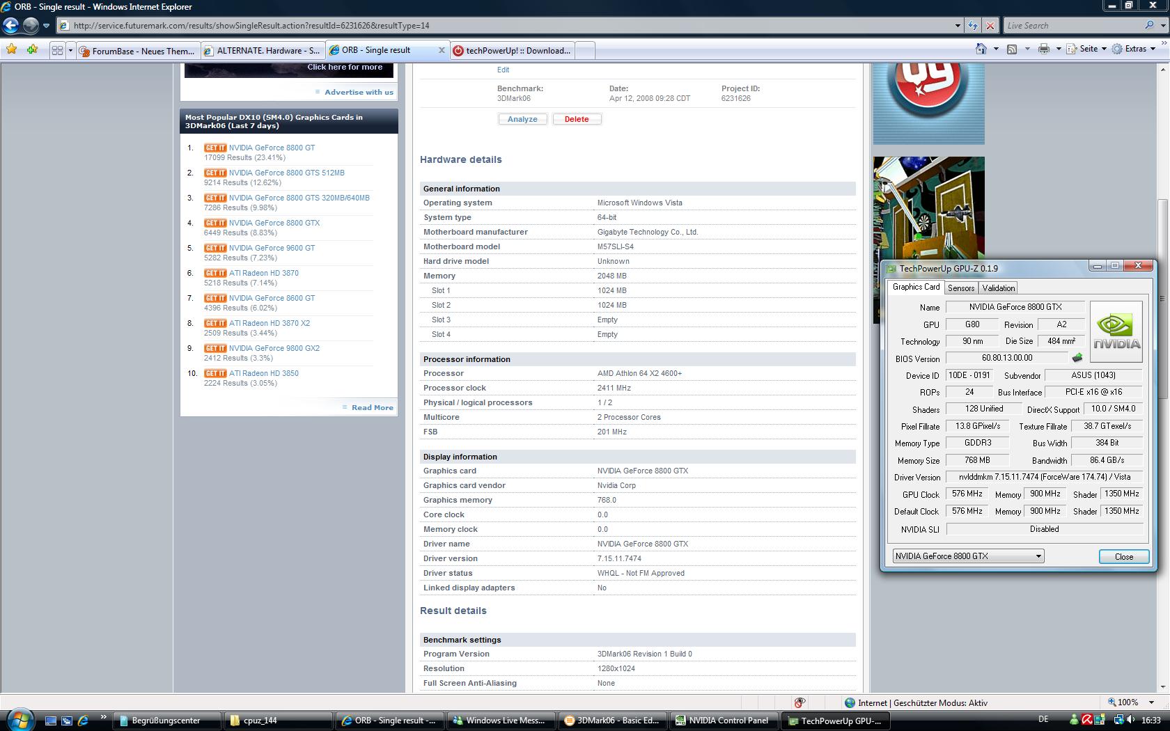Click the popup blocker status bar icon
This screenshot has width=1170, height=731.
click(799, 702)
